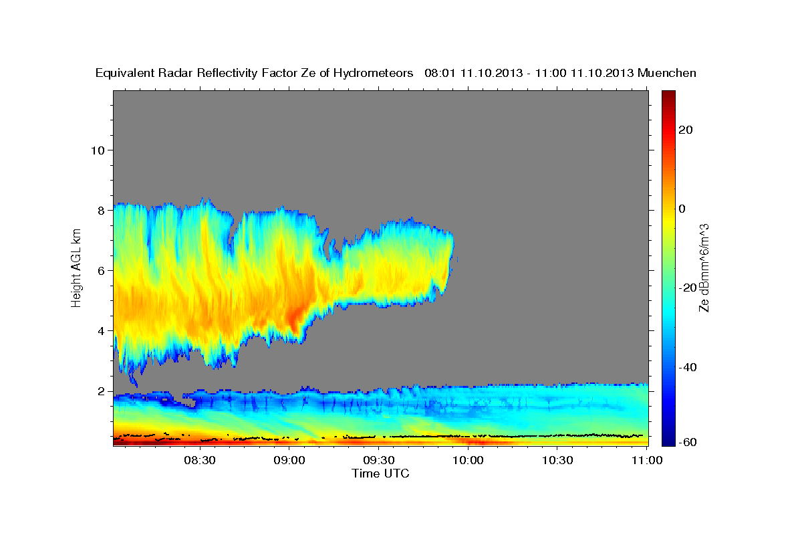Image resolution: width=802 pixels, height=535 pixels.
Task: Click the height tick label 10
Action: click(98, 150)
